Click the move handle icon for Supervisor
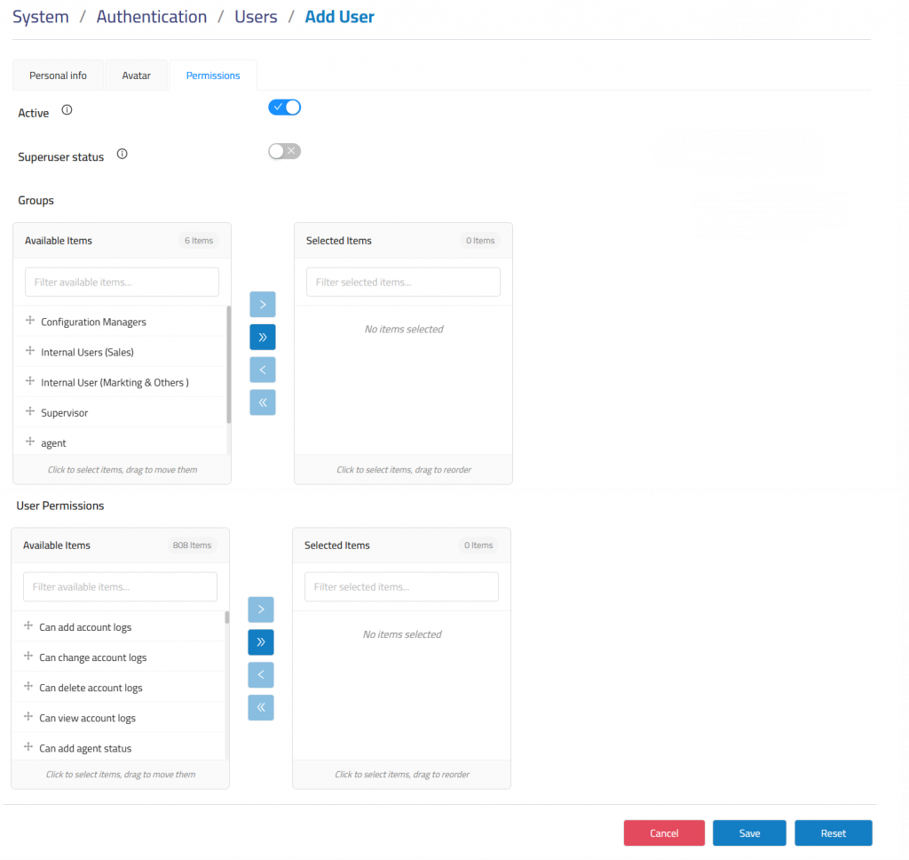 [x=30, y=410]
